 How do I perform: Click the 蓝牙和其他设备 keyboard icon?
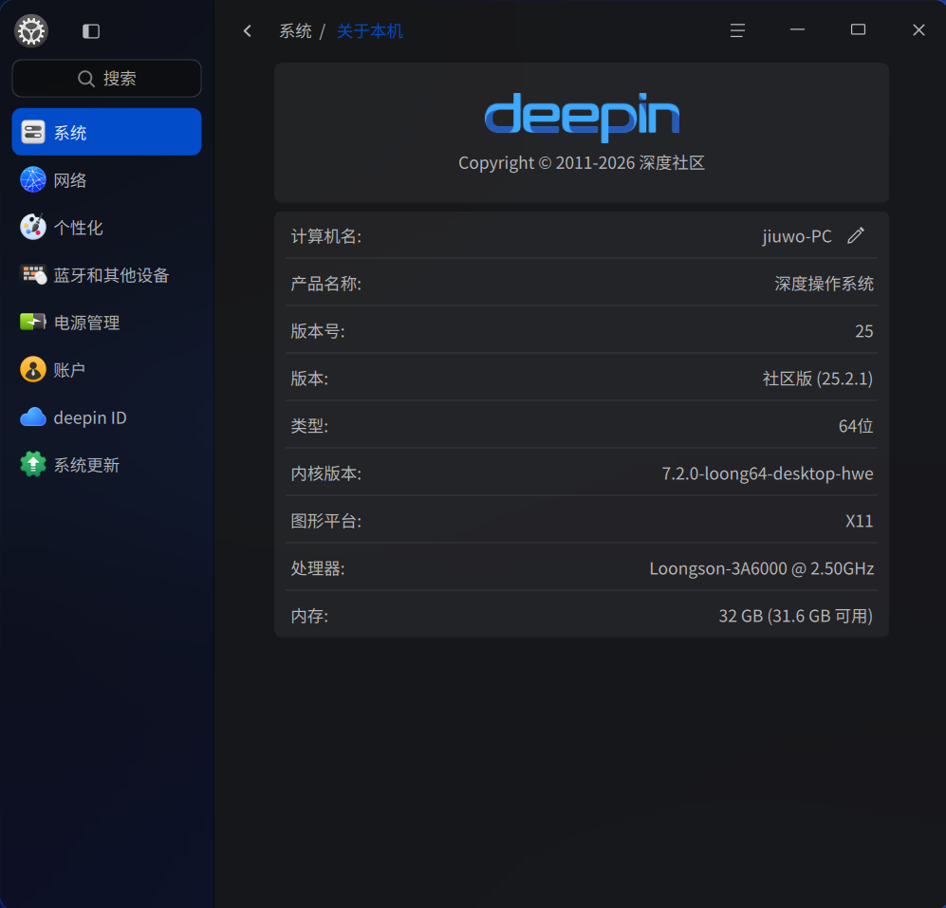click(x=33, y=274)
